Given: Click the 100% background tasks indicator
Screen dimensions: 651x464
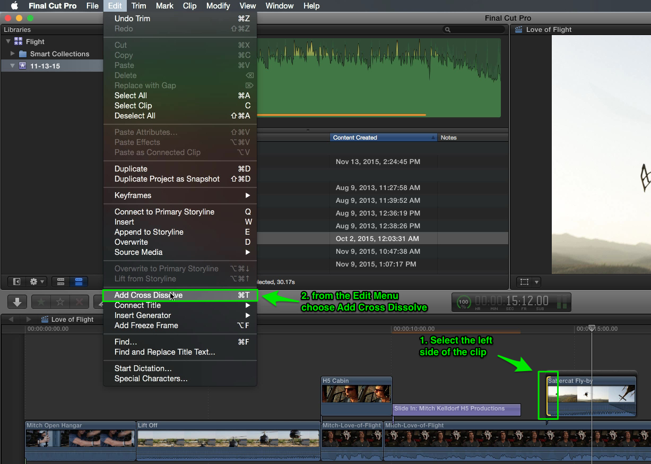Looking at the screenshot, I should point(463,303).
